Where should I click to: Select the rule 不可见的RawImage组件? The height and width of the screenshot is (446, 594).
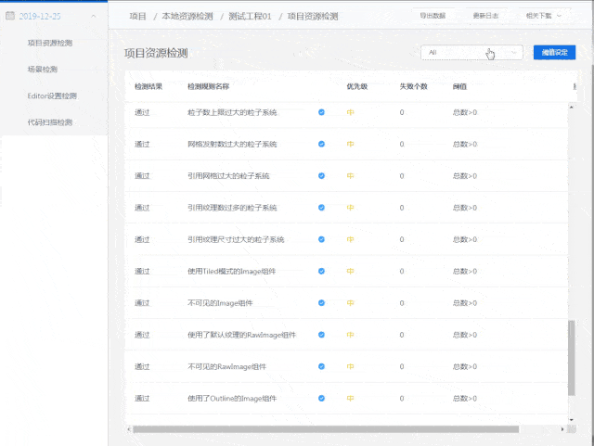click(x=226, y=367)
